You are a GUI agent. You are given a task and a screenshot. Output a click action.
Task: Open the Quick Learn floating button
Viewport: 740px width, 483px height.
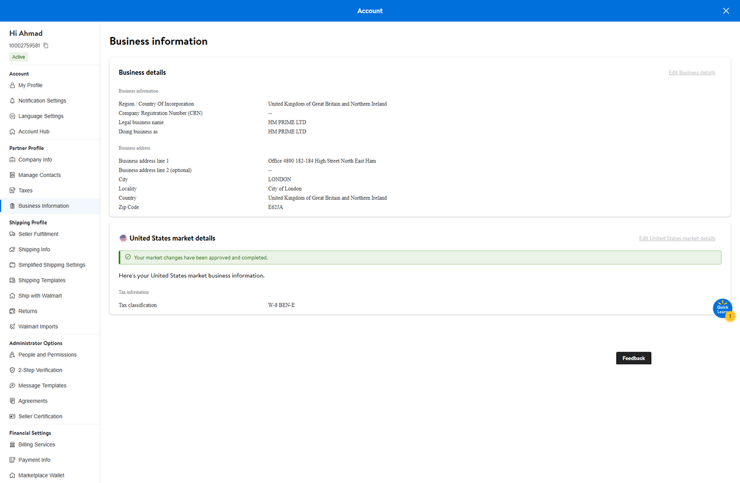pyautogui.click(x=723, y=309)
